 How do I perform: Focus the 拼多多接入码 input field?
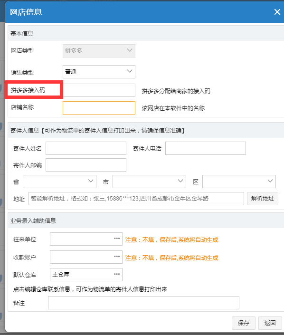coord(99,90)
